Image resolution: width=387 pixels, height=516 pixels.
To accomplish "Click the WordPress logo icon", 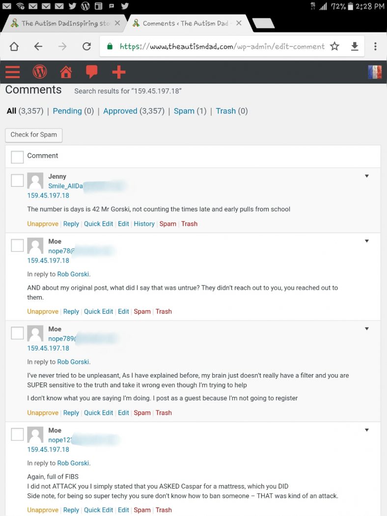I will coord(40,72).
